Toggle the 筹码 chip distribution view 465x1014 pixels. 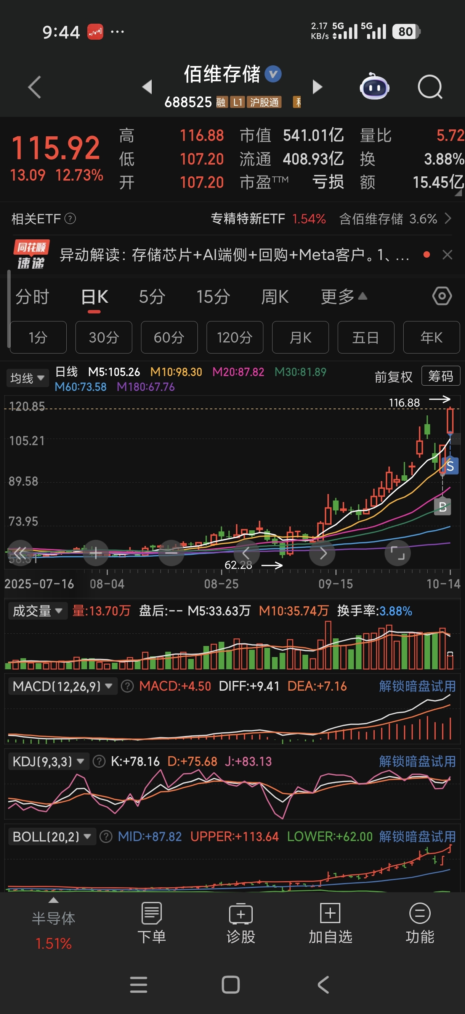441,376
